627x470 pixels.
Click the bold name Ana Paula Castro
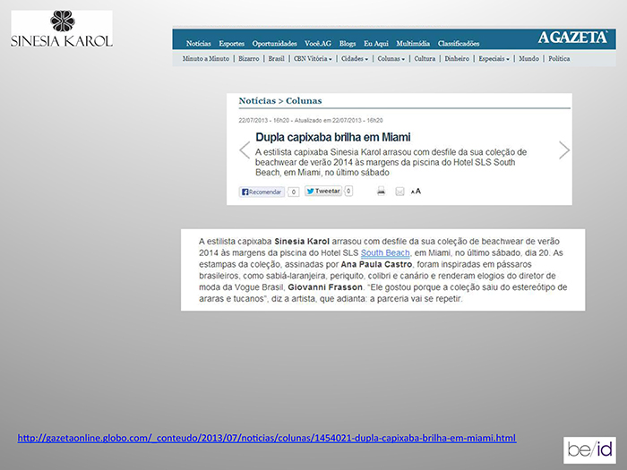pos(376,265)
